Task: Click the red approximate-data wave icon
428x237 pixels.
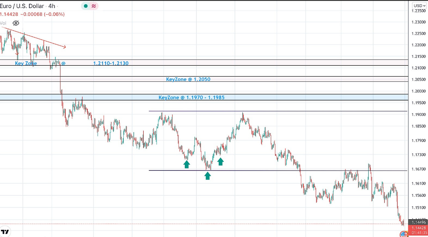Action: tap(93, 6)
